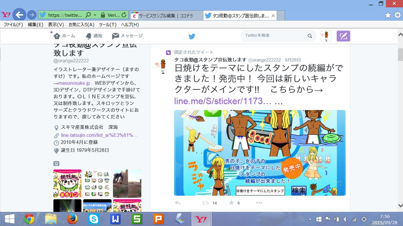This screenshot has height=226, width=403.
Task: Open the まるパン sticker photo thumbnail
Action: pos(67,184)
